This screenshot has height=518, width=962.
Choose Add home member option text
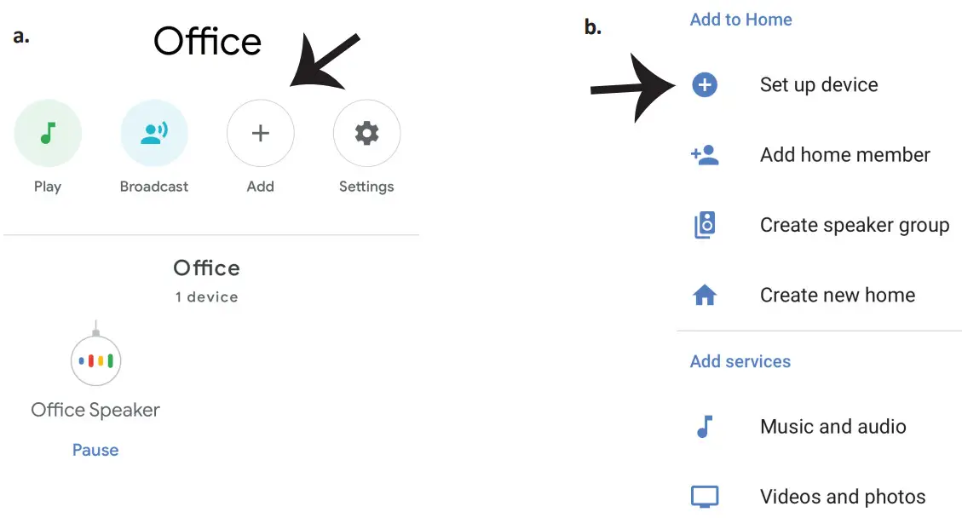(x=844, y=155)
